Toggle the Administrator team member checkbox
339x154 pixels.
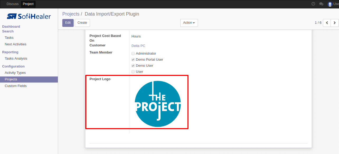[x=133, y=54]
